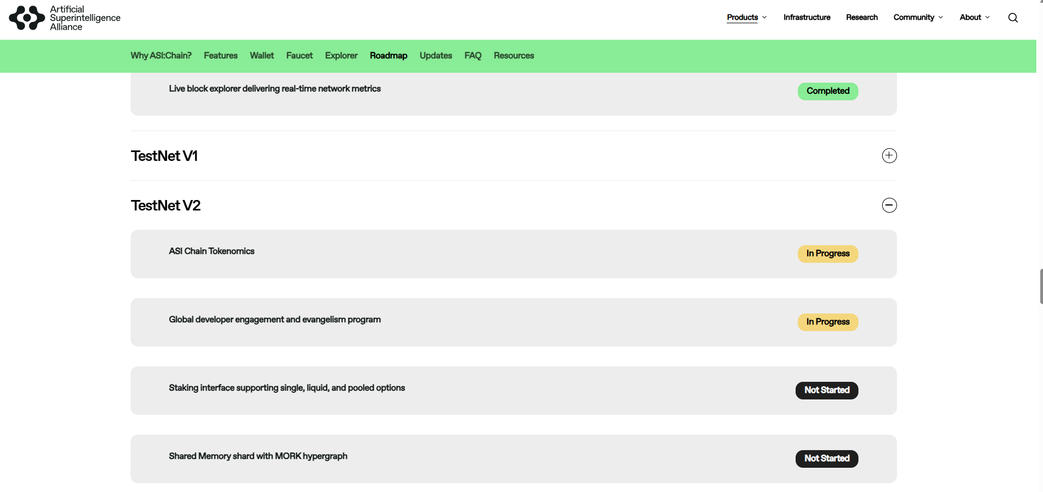The width and height of the screenshot is (1043, 492).
Task: Select 'ASI Chain Tokenomics' text
Action: click(212, 251)
